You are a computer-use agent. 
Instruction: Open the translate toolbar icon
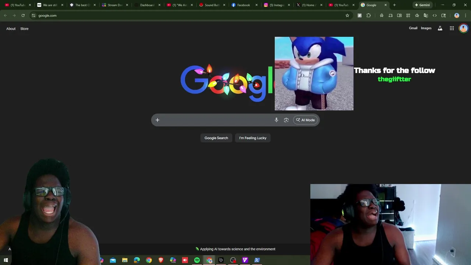pyautogui.click(x=426, y=15)
